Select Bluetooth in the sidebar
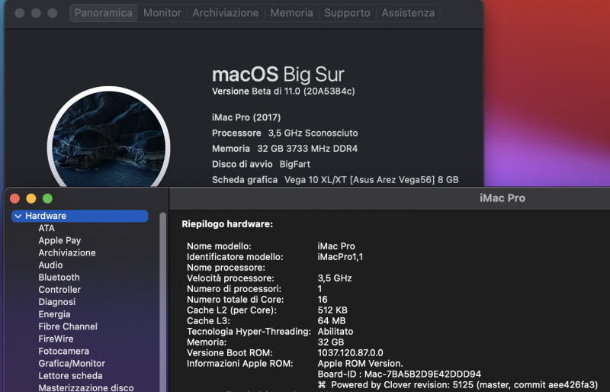The width and height of the screenshot is (610, 392). click(59, 278)
